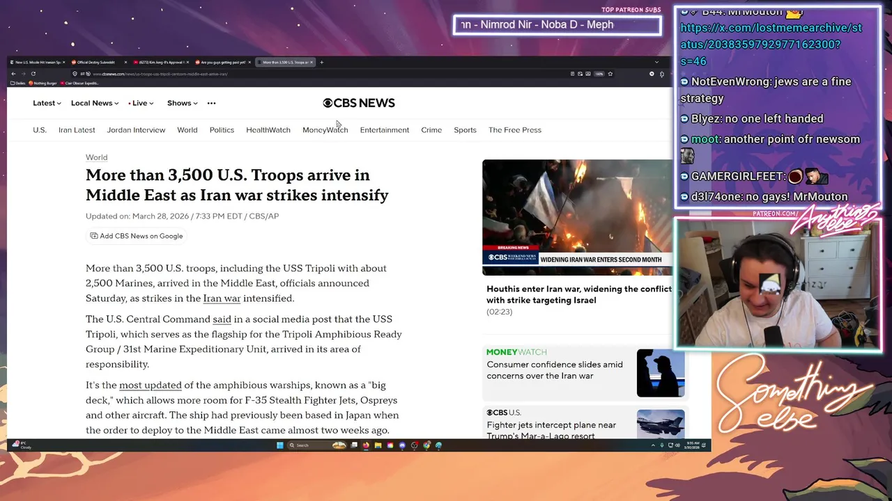This screenshot has height=501, width=892.
Task: Reload the CBS News page
Action: click(33, 74)
